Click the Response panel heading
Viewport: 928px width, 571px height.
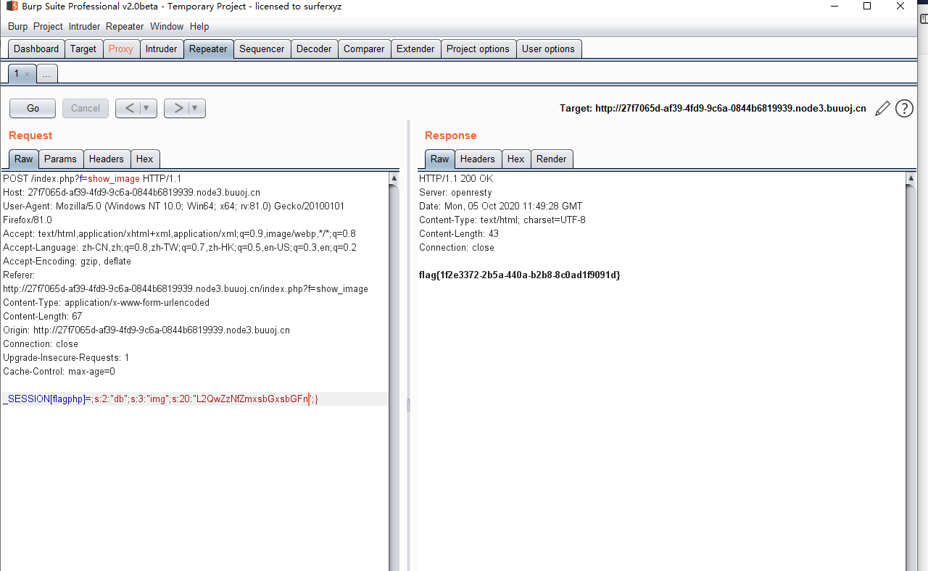pyautogui.click(x=451, y=136)
